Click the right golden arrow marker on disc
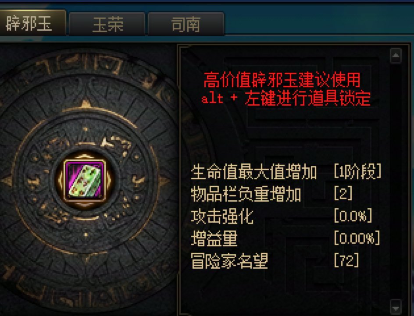Screen dimensions: 414x316 click(x=164, y=181)
